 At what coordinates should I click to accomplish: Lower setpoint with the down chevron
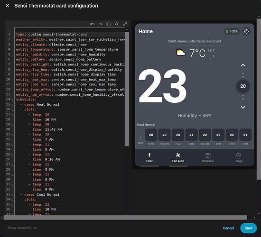(243, 107)
